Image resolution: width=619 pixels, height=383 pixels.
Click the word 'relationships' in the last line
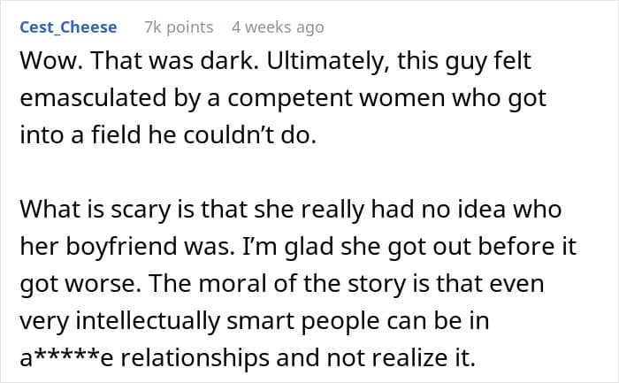[195, 357]
